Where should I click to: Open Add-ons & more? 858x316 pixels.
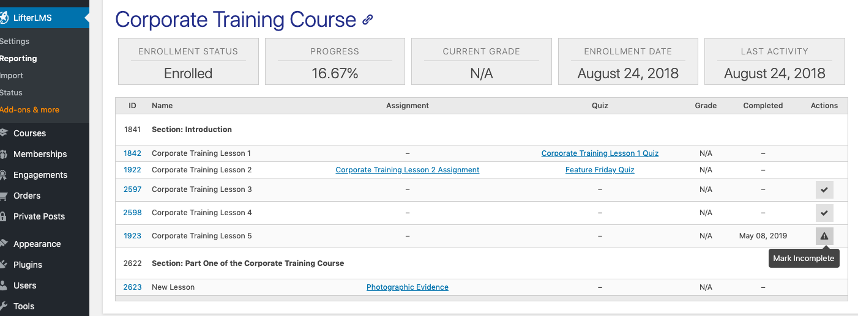(29, 110)
